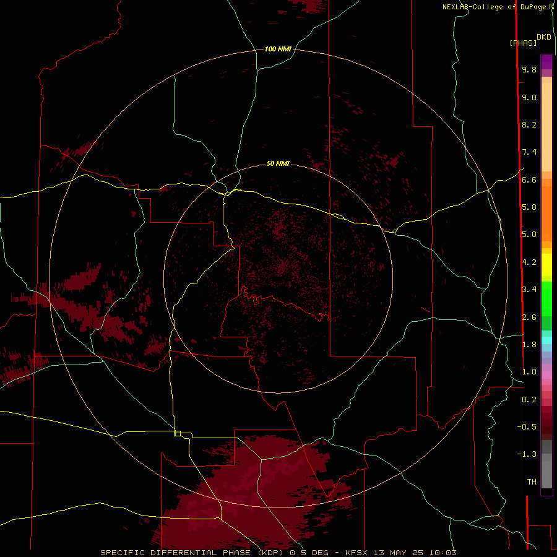The image size is (557, 557).
Task: Click the "[PHAS]" legend header label
Action: pos(523,43)
